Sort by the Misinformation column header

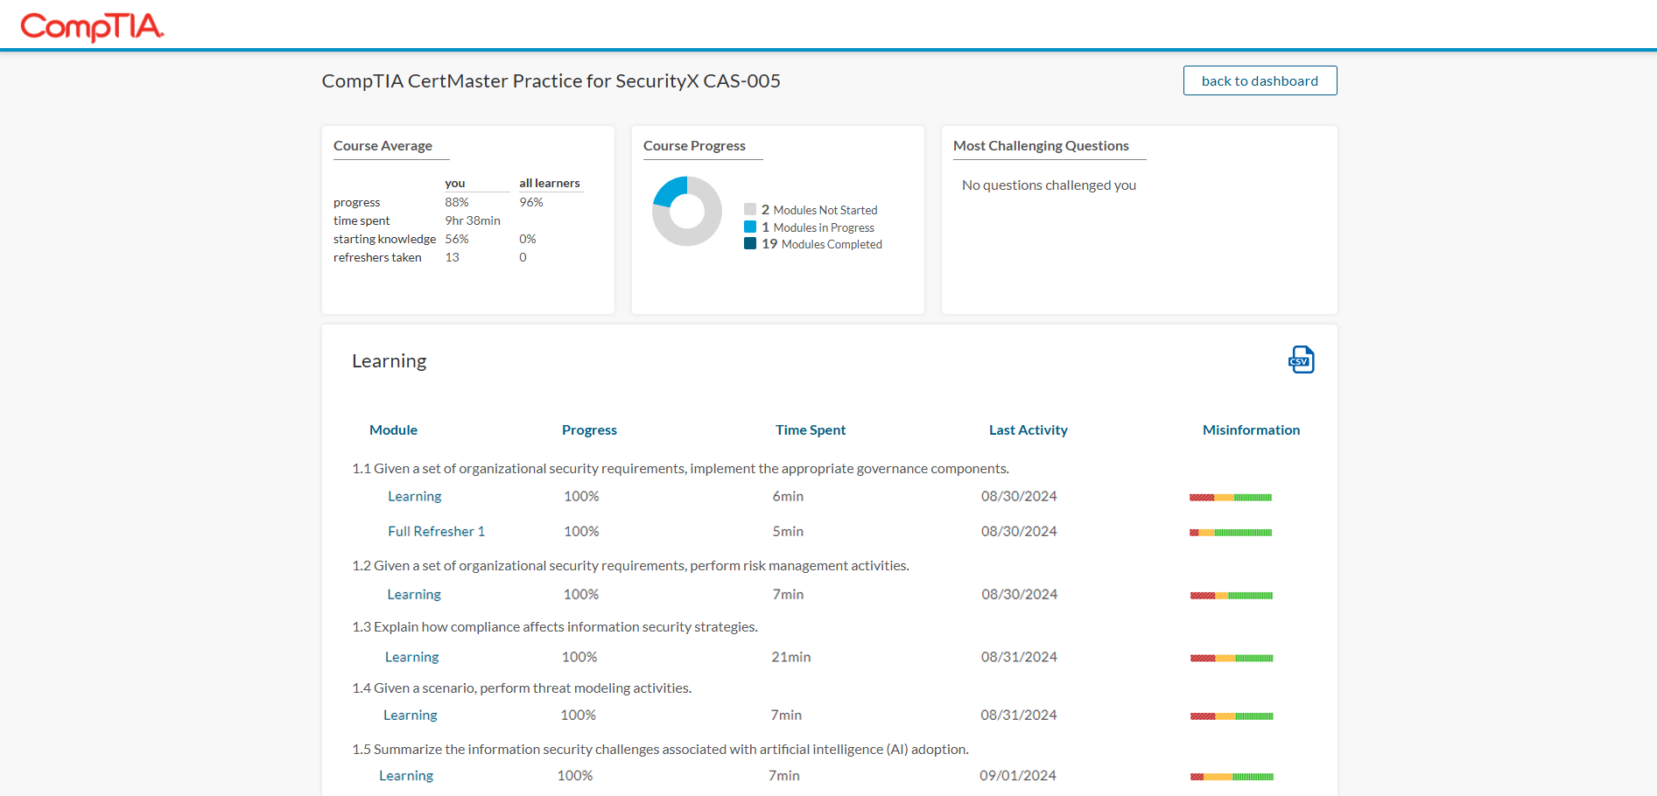[1251, 429]
